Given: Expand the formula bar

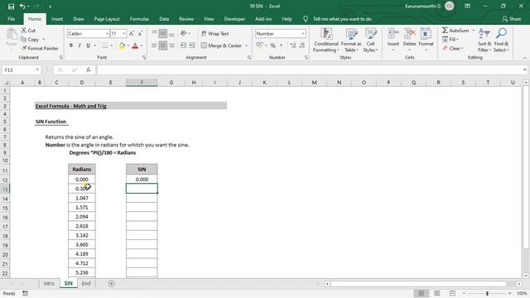Looking at the screenshot, I should pos(524,70).
